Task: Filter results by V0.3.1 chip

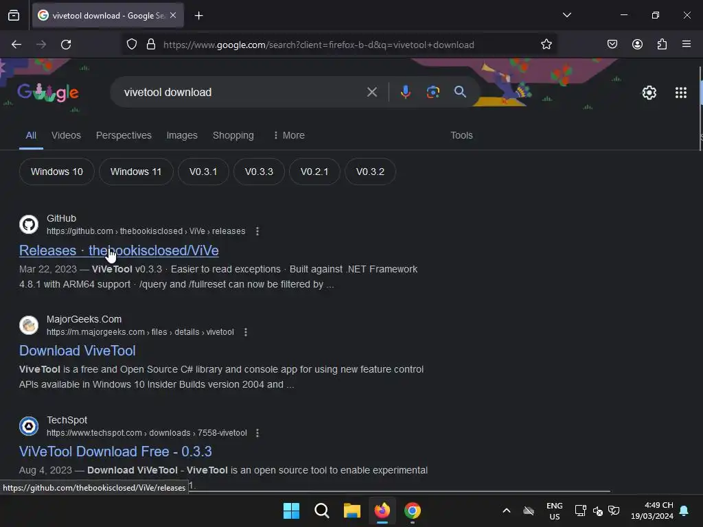Action: coord(203,172)
